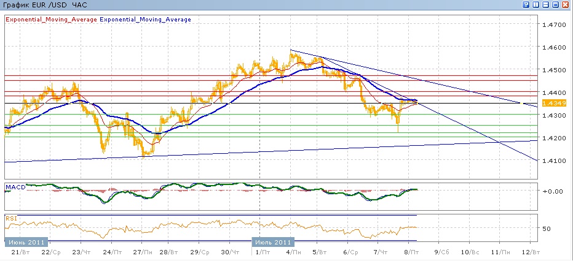Close the EUR/USD chart window
Image resolution: width=573 pixels, height=261 pixels.
tap(566, 5)
